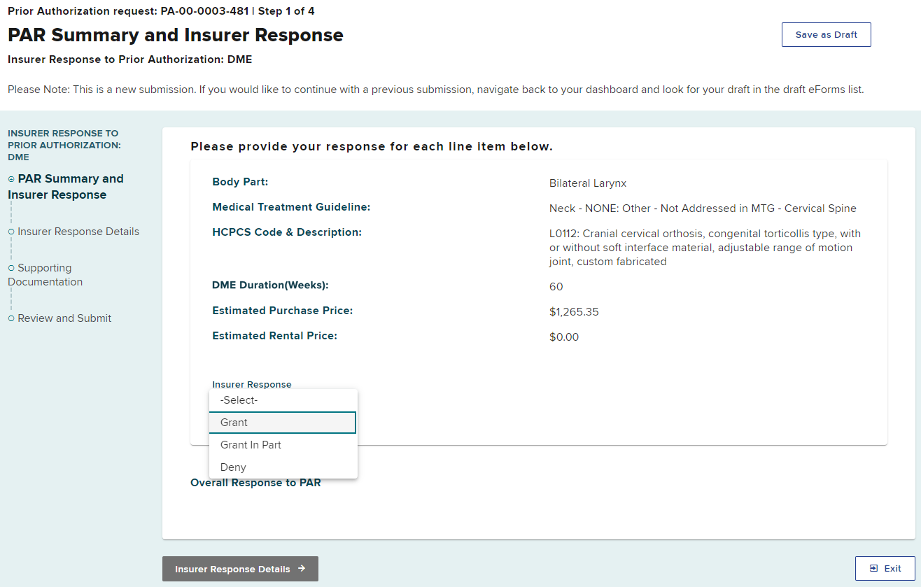Click the Bilateral Larynx body part value
The image size is (921, 587).
588,183
